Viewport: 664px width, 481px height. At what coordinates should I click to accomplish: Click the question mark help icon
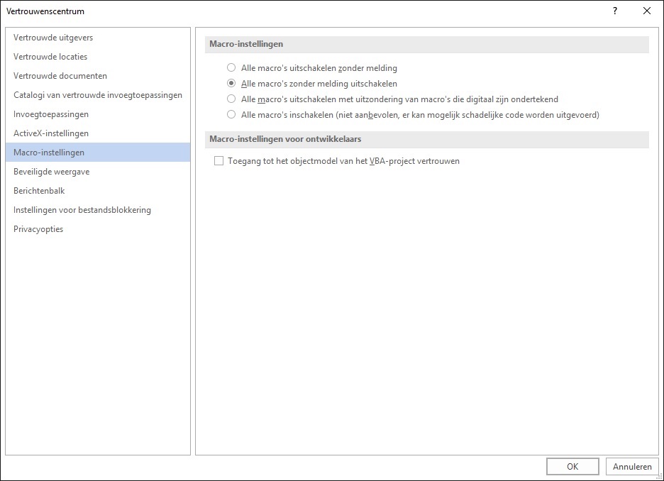(x=615, y=11)
